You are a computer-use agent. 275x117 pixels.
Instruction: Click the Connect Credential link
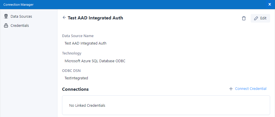[x=250, y=89]
